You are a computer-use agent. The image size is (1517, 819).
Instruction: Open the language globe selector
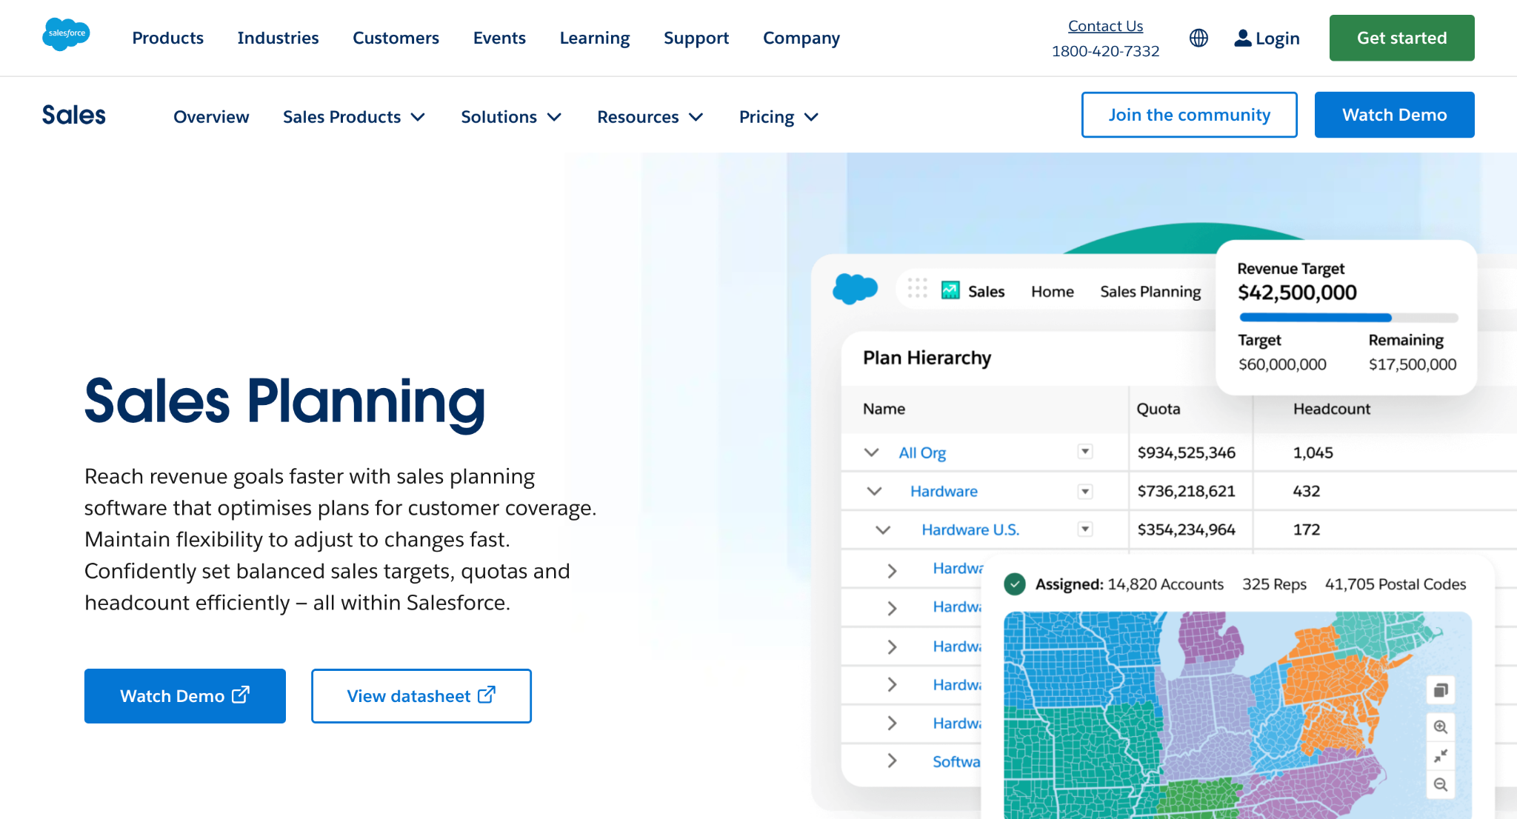point(1198,38)
